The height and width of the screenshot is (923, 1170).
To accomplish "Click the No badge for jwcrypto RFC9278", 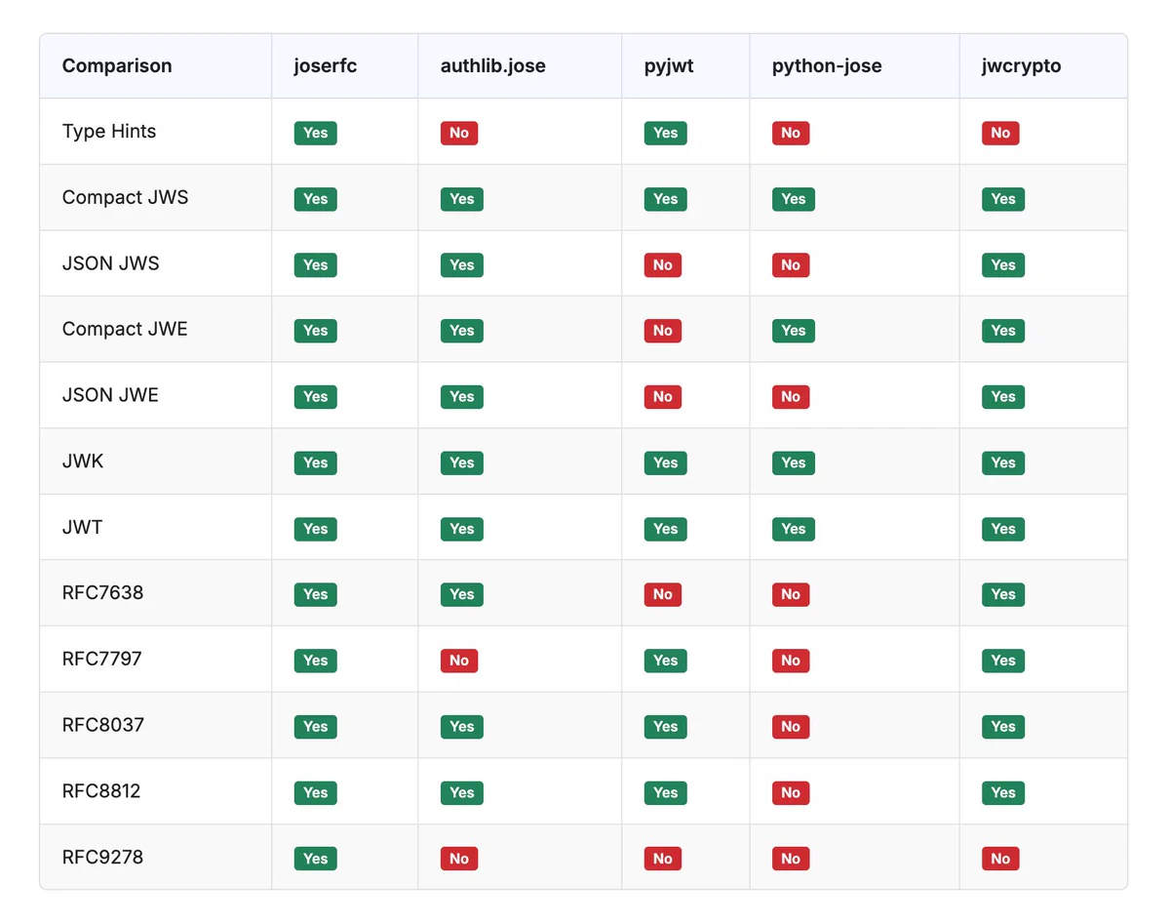I will [1000, 859].
